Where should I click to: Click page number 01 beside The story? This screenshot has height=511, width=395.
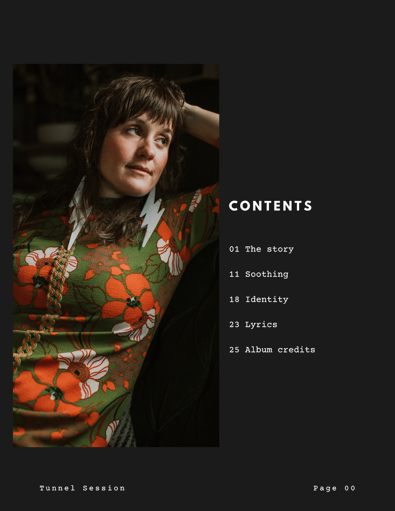(x=234, y=249)
